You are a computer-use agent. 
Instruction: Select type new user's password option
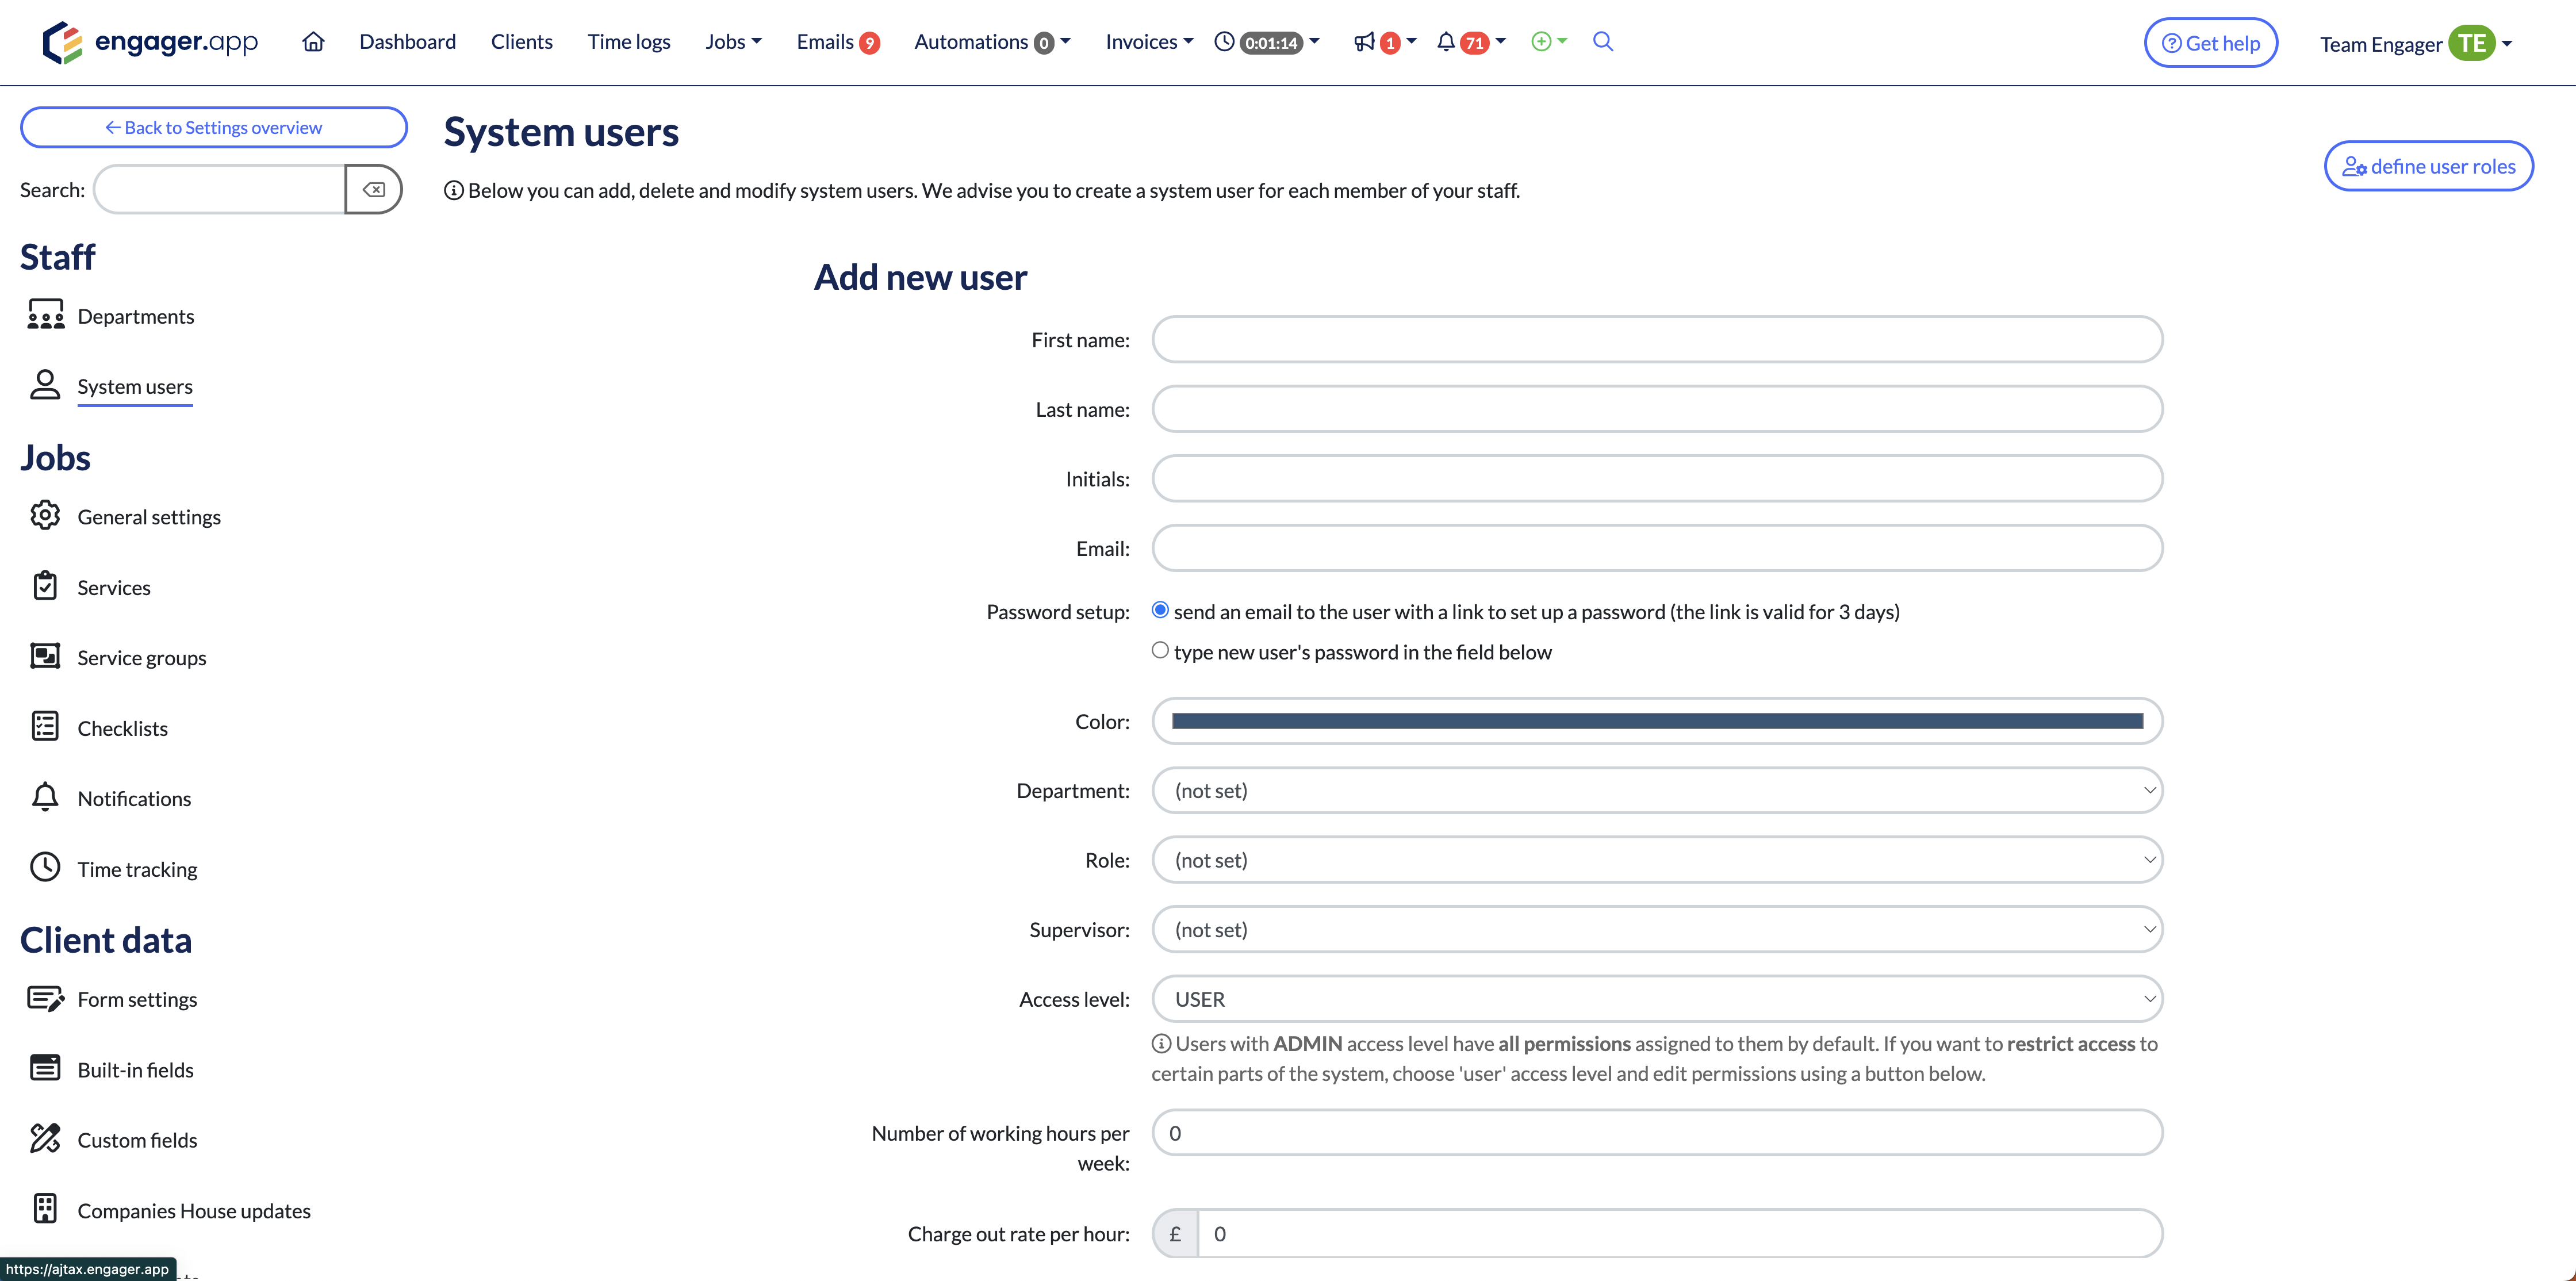pyautogui.click(x=1160, y=650)
